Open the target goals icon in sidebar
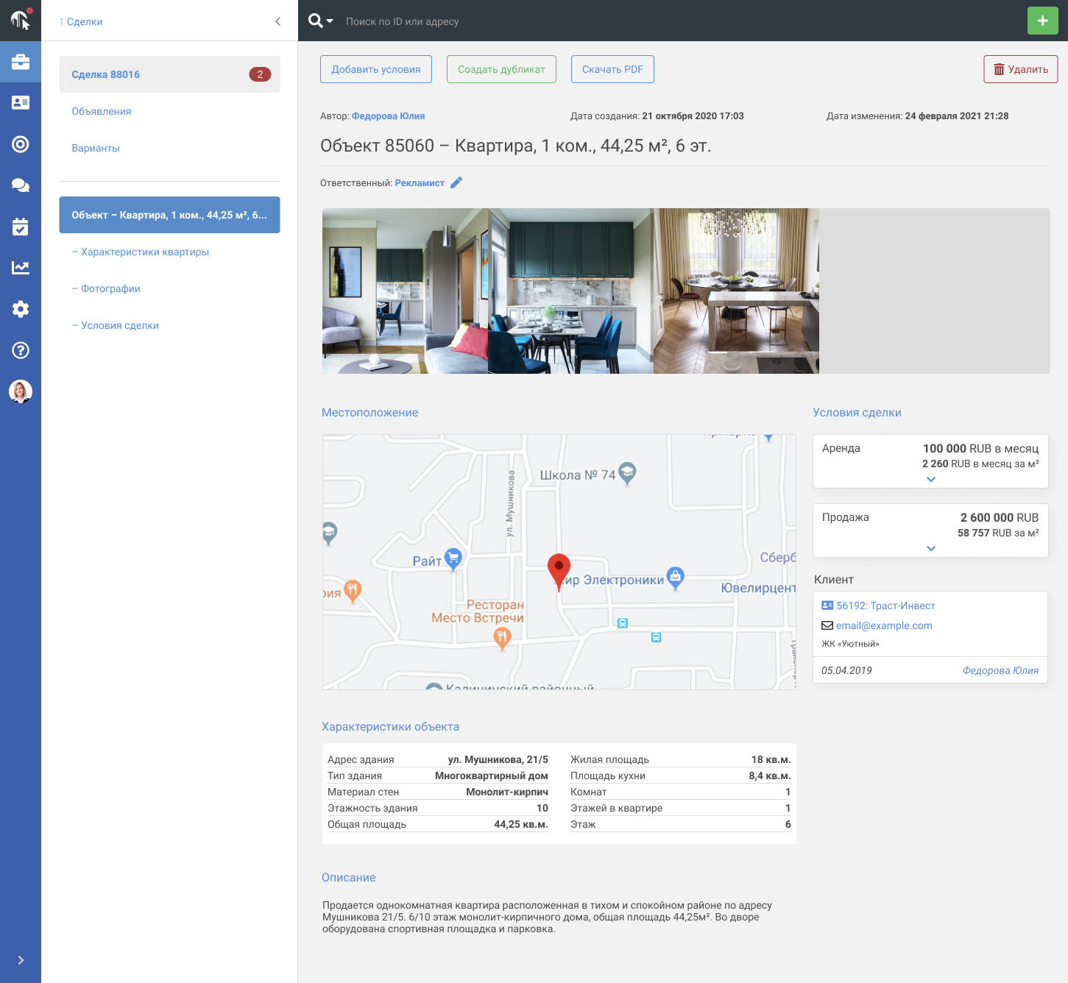The width and height of the screenshot is (1068, 983). click(21, 144)
